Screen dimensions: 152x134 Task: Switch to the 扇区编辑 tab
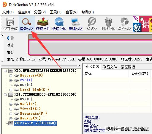point(128,67)
